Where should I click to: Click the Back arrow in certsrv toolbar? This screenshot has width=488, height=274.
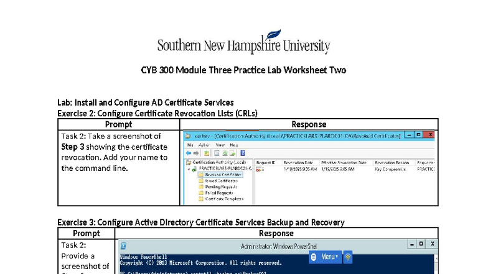point(189,153)
